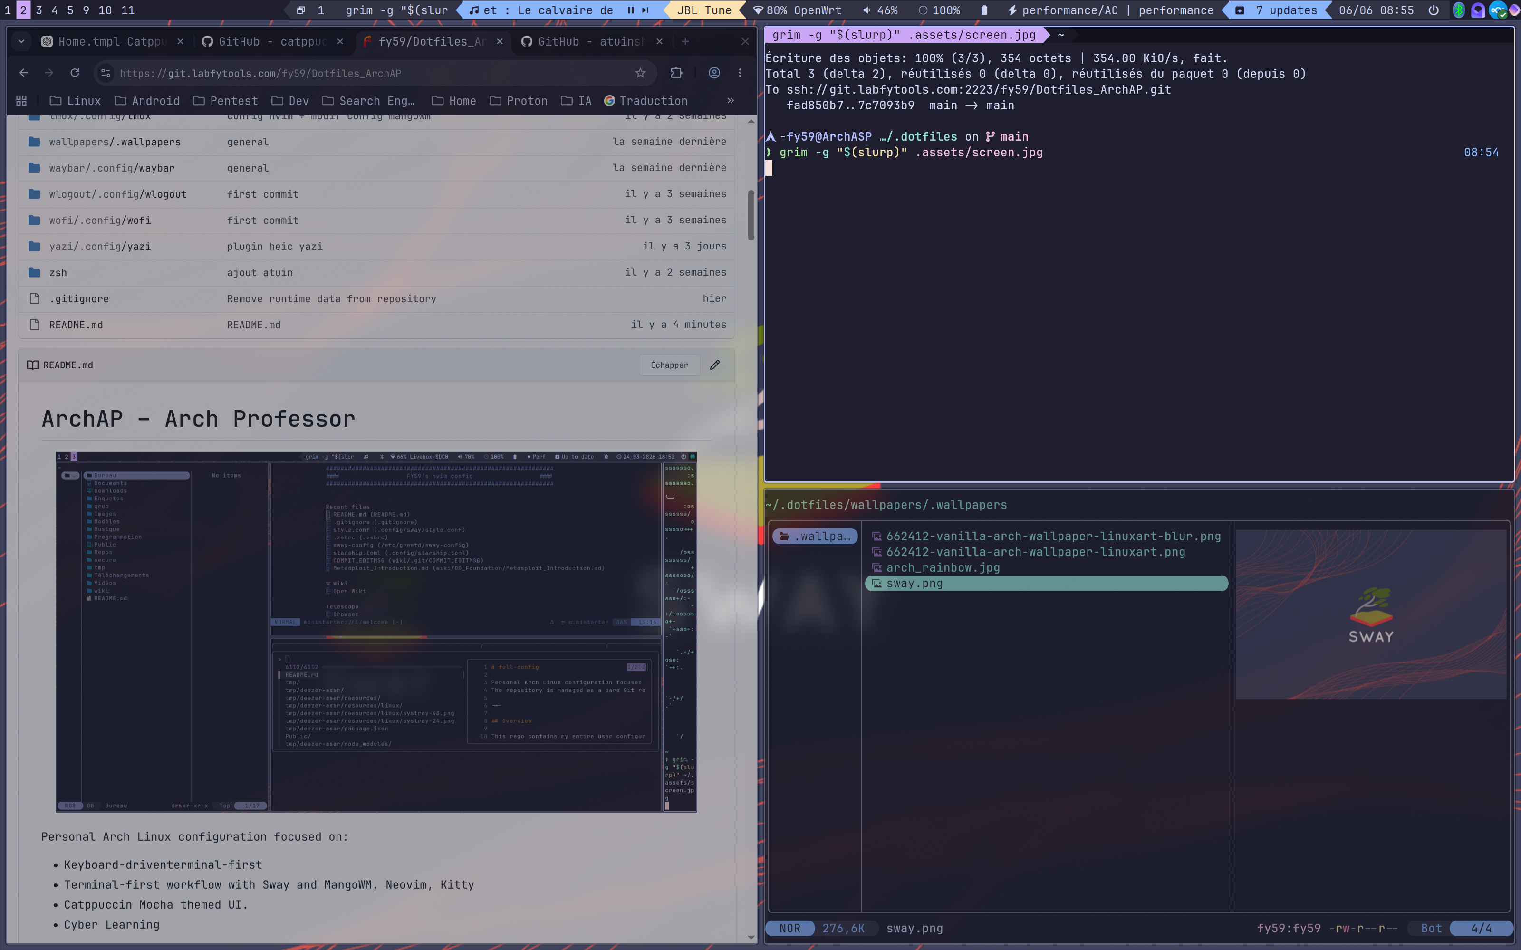Open the Proton bookmarks folder
Viewport: 1521px width, 950px height.
tap(518, 101)
